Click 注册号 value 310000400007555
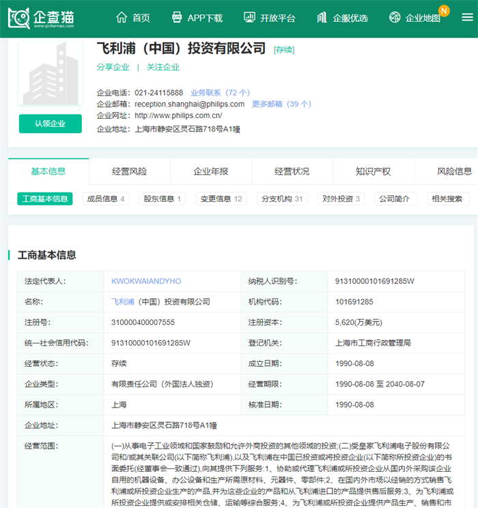478x508 pixels. click(x=143, y=322)
